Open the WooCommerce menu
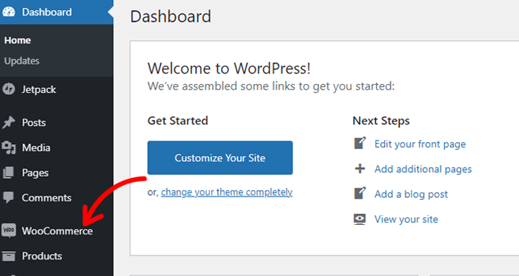519x276 pixels. click(x=57, y=231)
